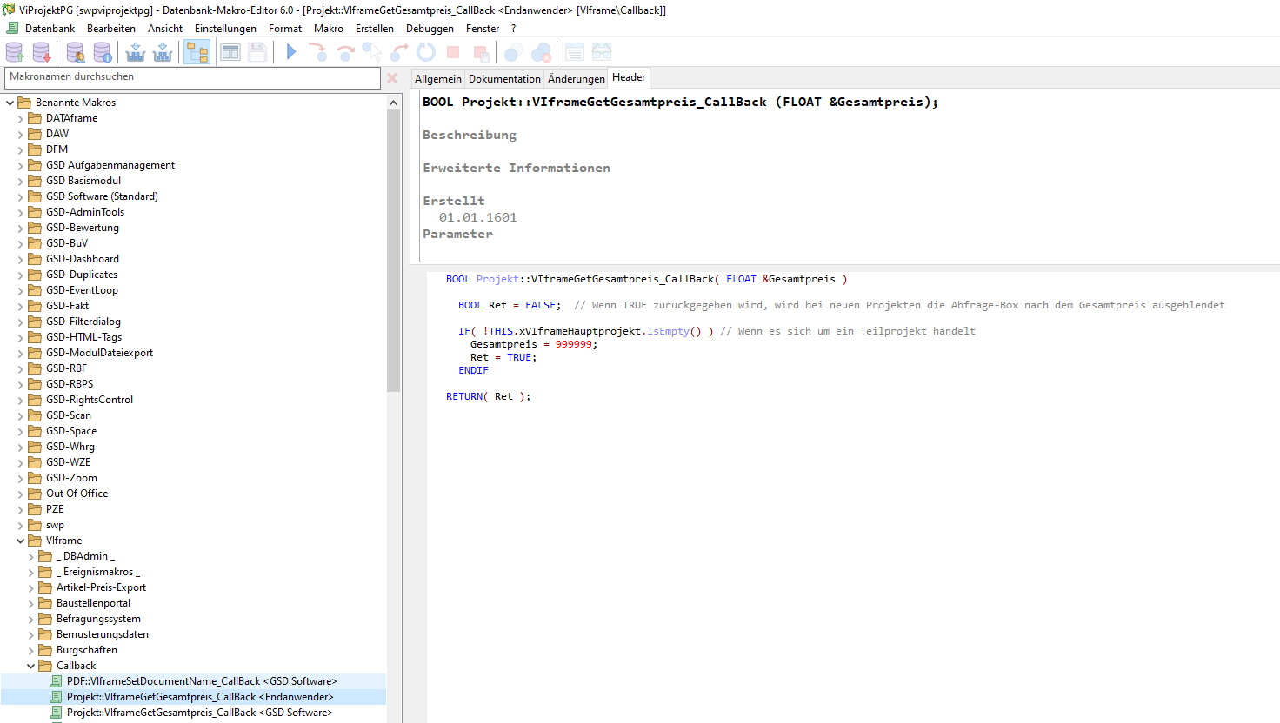The height and width of the screenshot is (723, 1280).
Task: Click the stop debugging square icon
Action: coord(453,52)
